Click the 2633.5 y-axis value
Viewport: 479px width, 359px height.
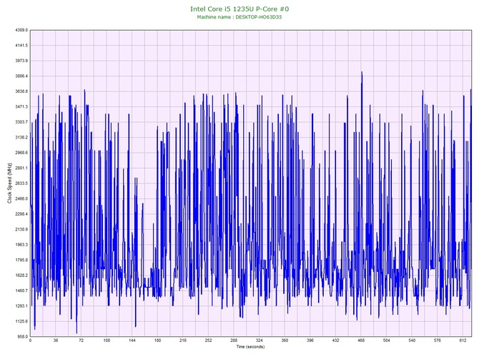[x=21, y=183]
